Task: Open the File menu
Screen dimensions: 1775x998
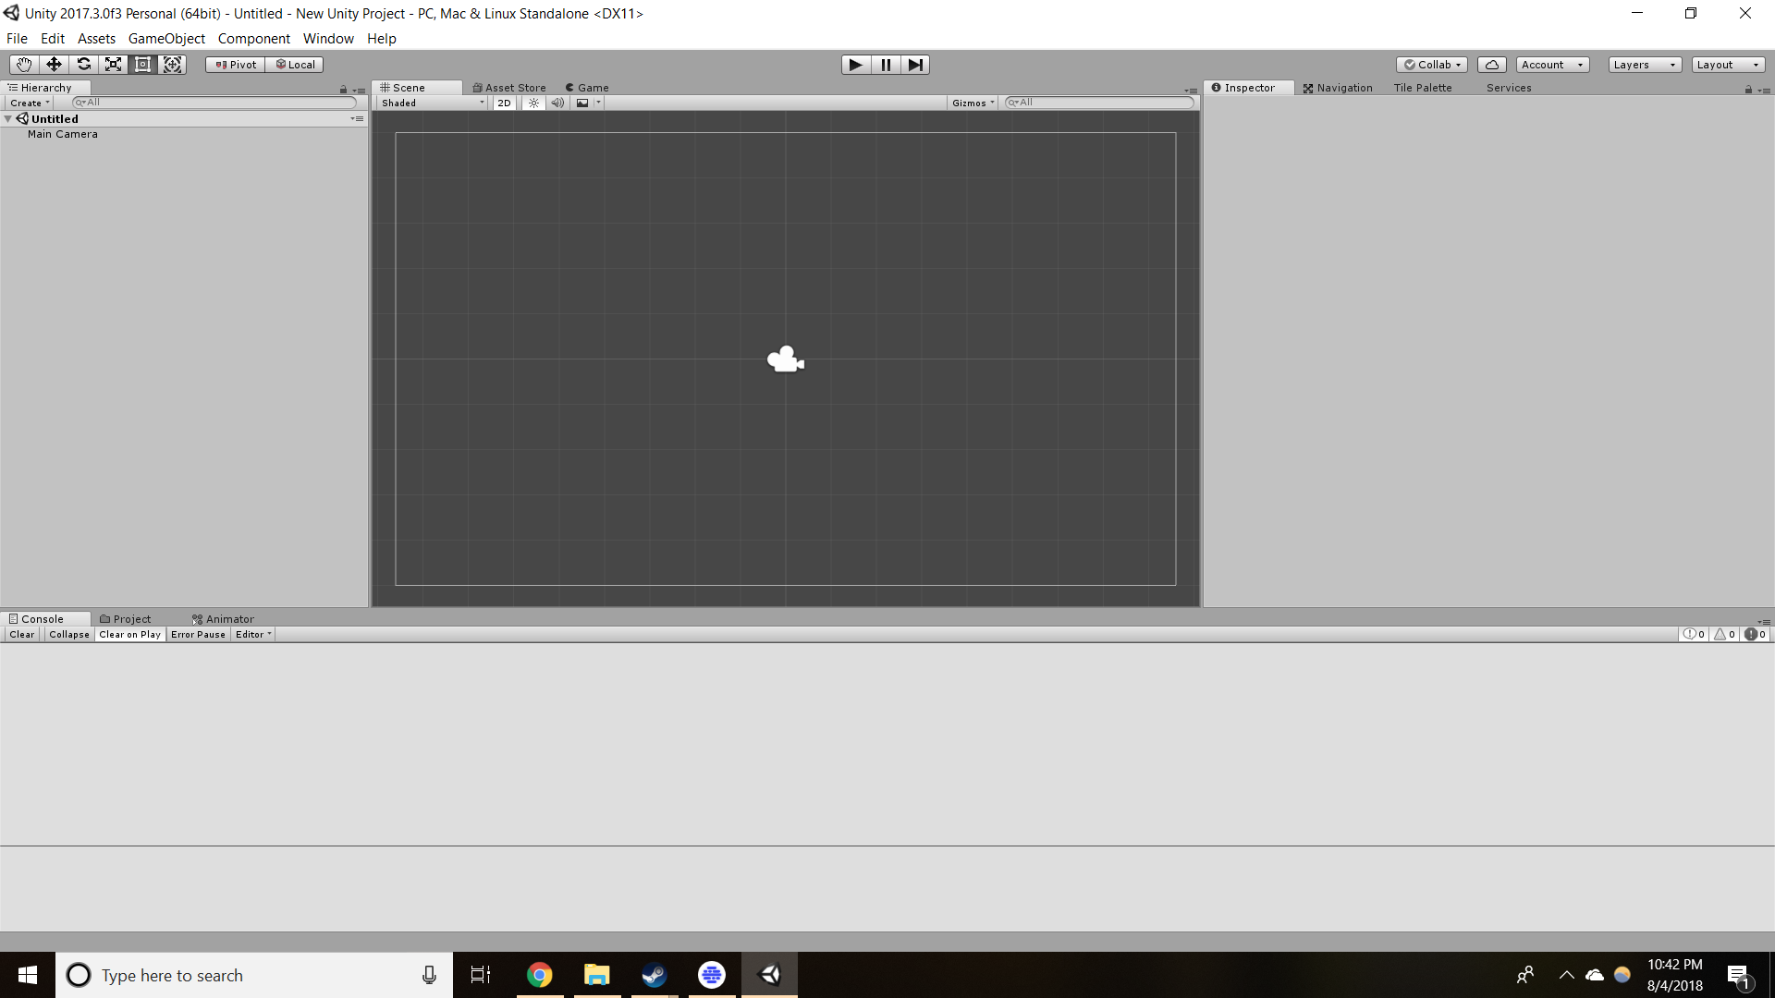Action: pyautogui.click(x=17, y=39)
